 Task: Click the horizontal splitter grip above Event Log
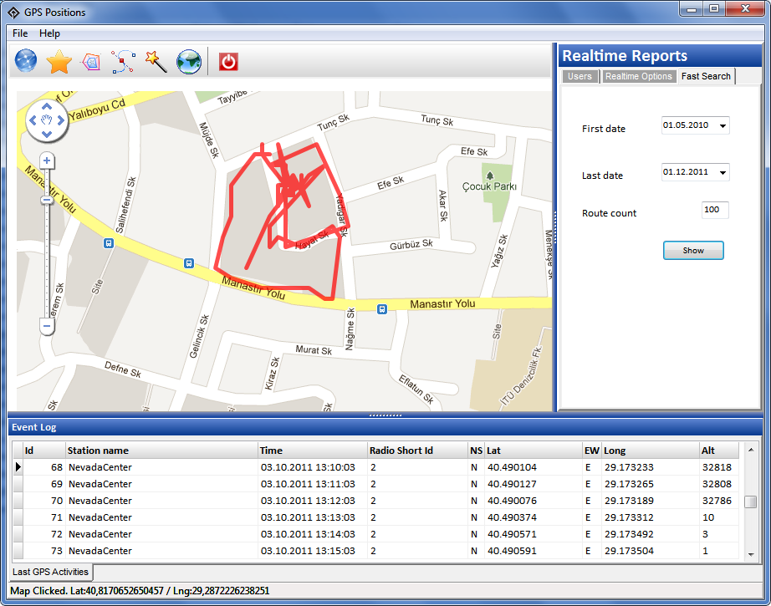(385, 415)
